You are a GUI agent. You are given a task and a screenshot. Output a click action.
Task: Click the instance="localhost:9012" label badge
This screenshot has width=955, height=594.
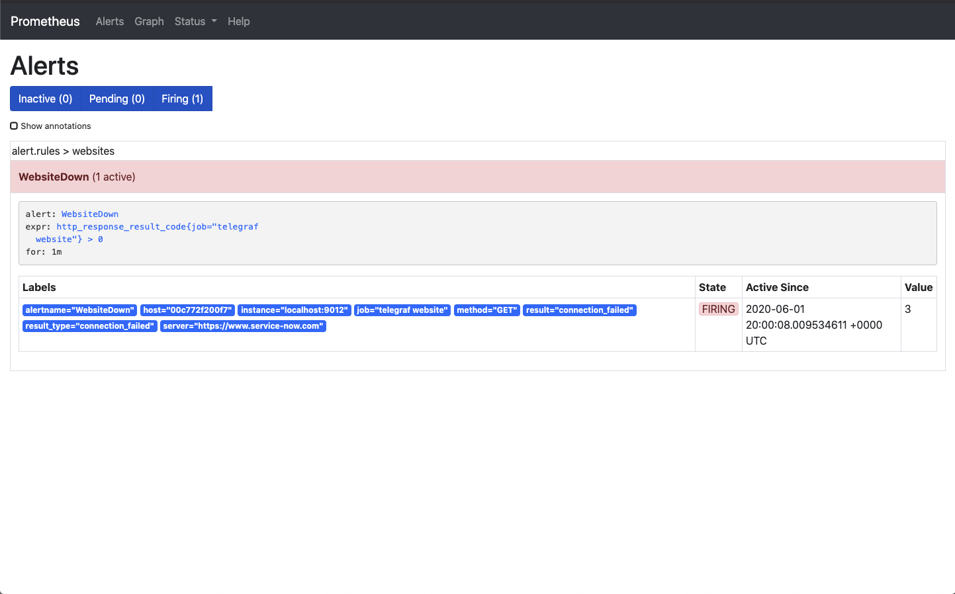(295, 310)
